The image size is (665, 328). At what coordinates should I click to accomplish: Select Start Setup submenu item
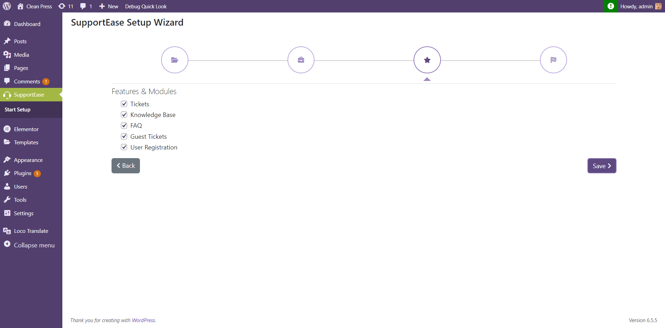tap(17, 110)
